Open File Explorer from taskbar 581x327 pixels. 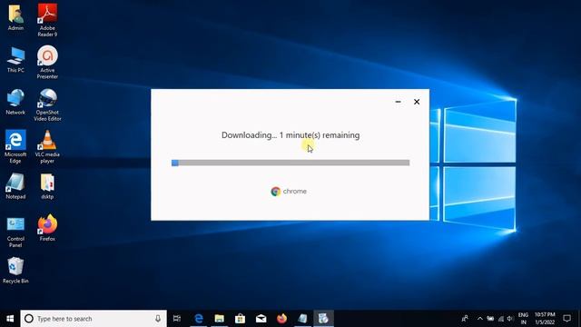[x=220, y=319]
